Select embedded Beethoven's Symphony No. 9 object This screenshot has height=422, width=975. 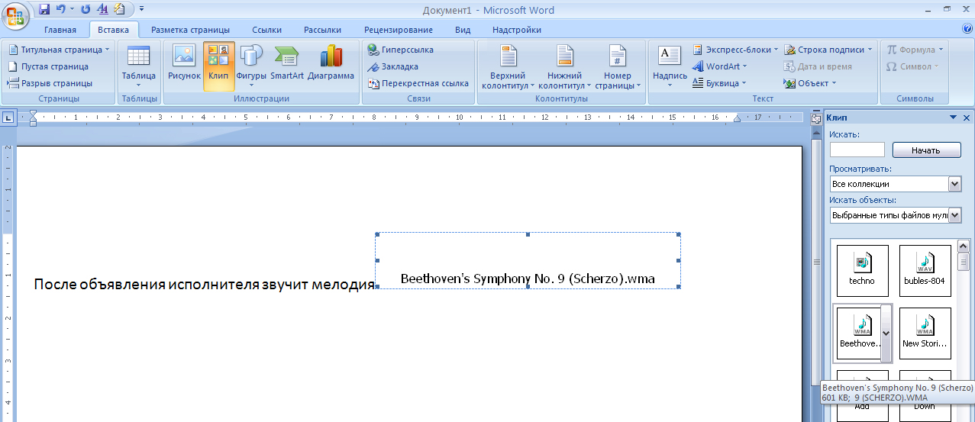pos(528,261)
